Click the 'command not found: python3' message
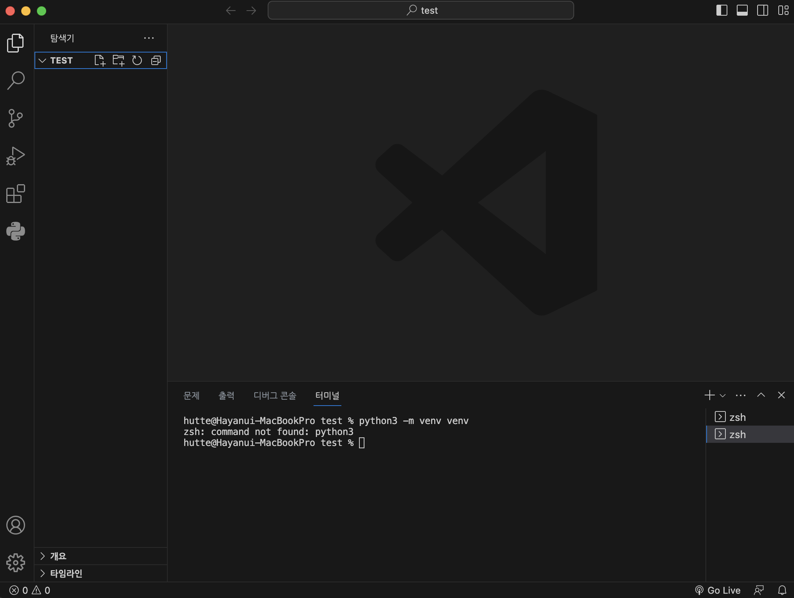The width and height of the screenshot is (794, 598). click(x=282, y=431)
